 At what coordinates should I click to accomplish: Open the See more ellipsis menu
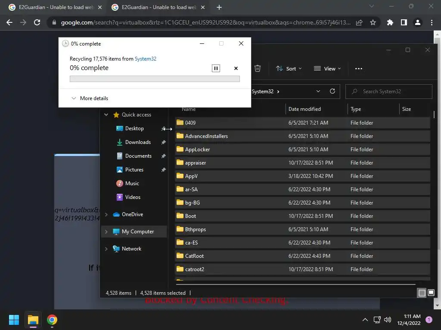(359, 68)
